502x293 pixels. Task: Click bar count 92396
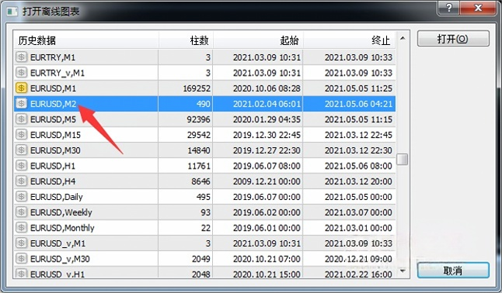(198, 119)
